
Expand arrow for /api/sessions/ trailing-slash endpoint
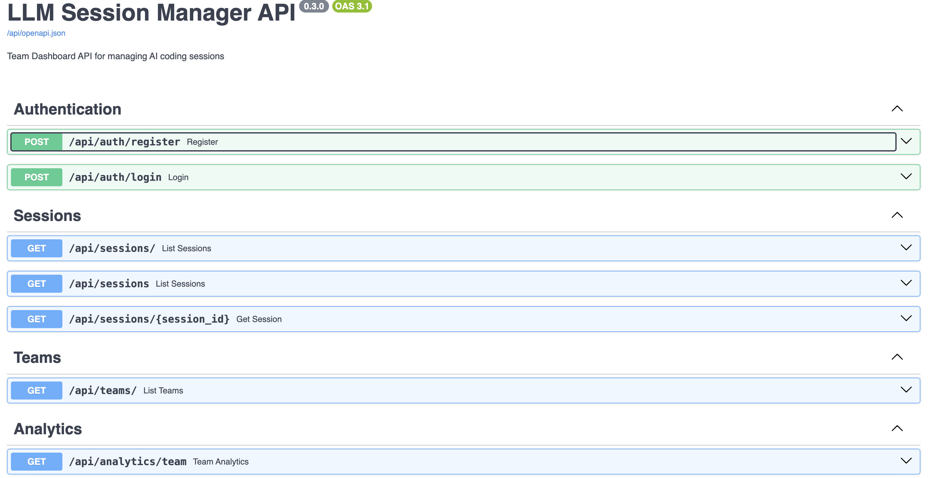[906, 247]
